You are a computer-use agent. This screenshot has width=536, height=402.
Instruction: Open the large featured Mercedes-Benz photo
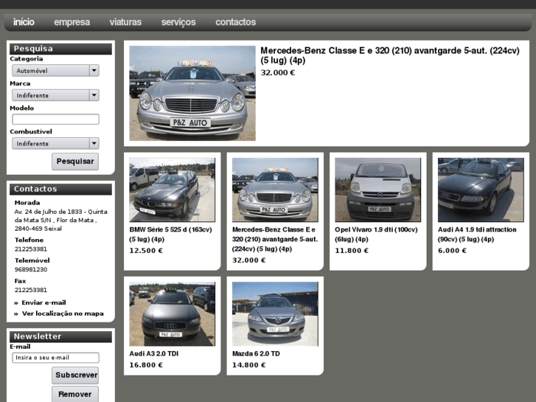(192, 93)
